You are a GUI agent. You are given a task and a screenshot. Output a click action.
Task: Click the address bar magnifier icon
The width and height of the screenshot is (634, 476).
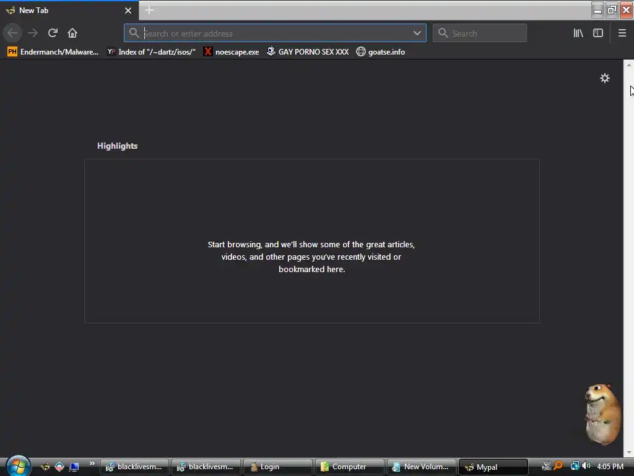click(134, 33)
